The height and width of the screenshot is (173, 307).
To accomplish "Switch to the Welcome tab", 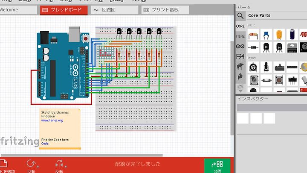I will [18, 10].
